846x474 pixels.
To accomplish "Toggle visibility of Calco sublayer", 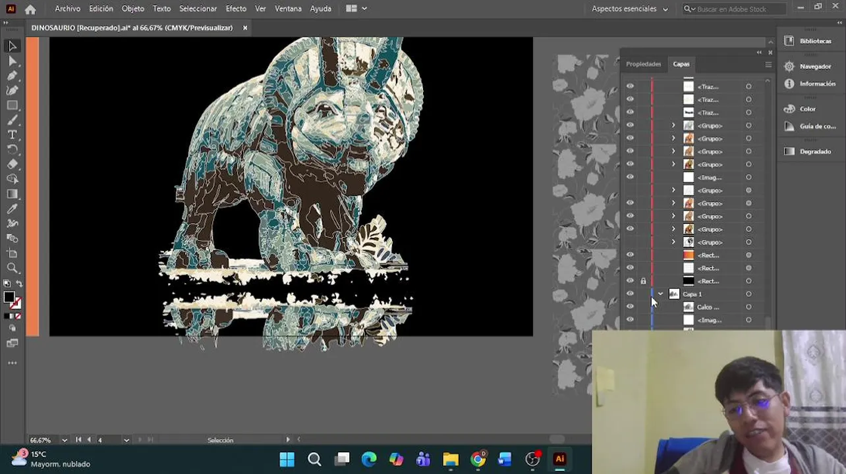I will [630, 307].
